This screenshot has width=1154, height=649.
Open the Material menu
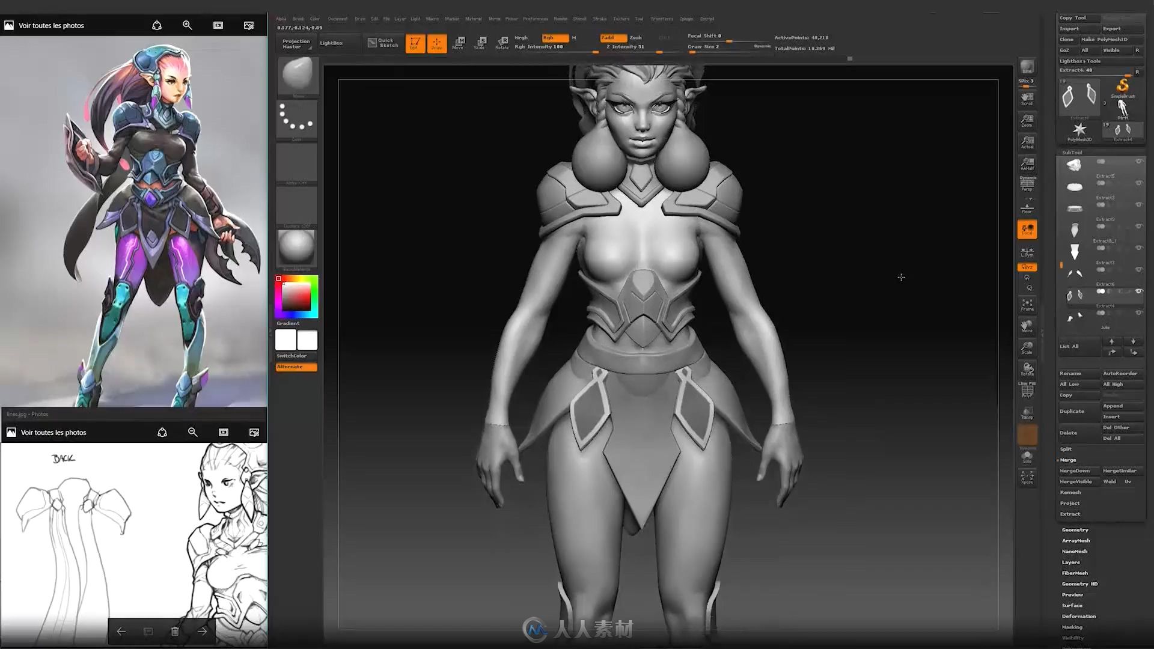(473, 19)
